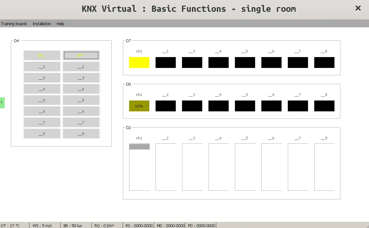Open the Training boards menu
Screen dimensions: 369x228
pos(14,24)
